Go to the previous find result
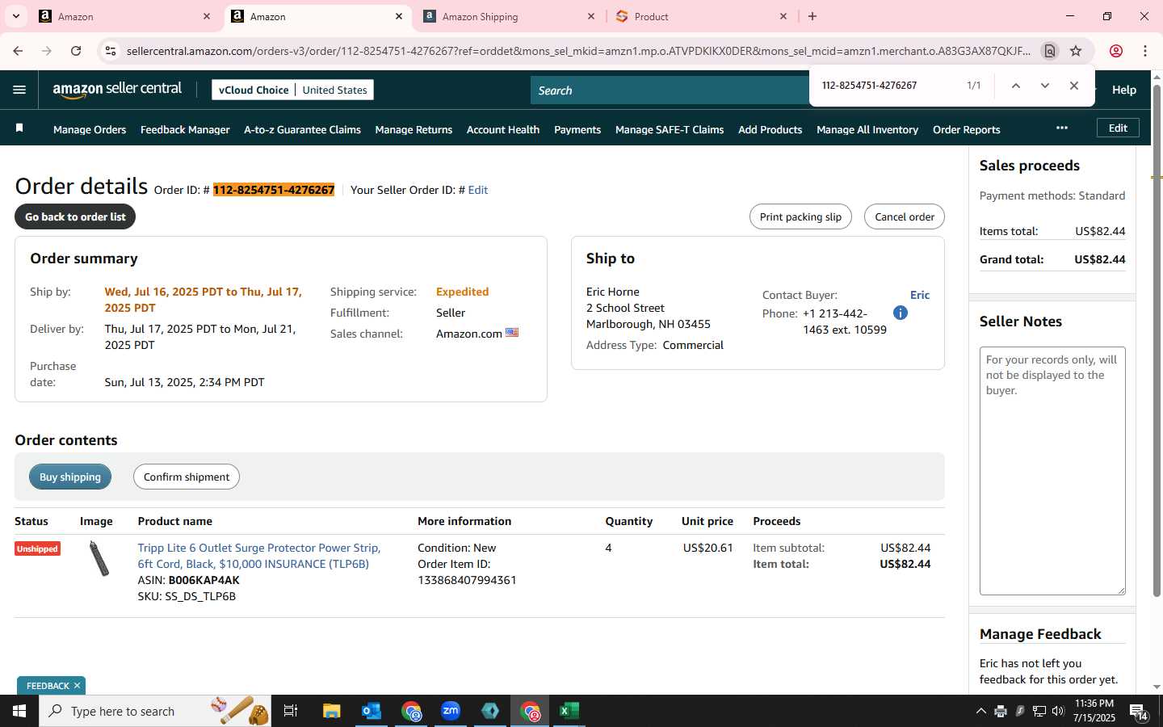The height and width of the screenshot is (727, 1163). point(1015,86)
